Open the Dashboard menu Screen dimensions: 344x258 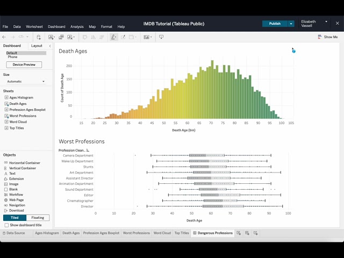coord(56,26)
